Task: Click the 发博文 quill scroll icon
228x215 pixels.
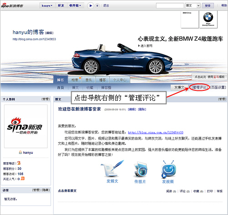Action: (112, 168)
